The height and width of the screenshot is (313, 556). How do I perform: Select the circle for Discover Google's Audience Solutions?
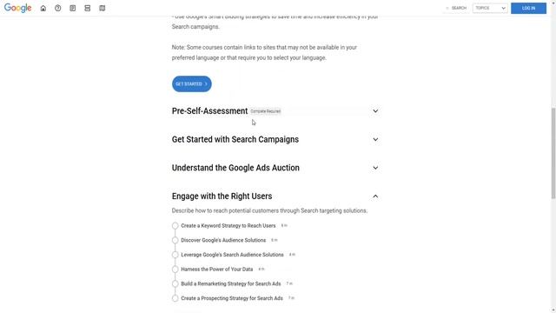(175, 240)
